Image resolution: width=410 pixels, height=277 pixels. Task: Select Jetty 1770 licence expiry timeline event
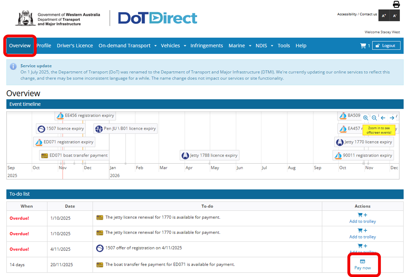pos(364,142)
